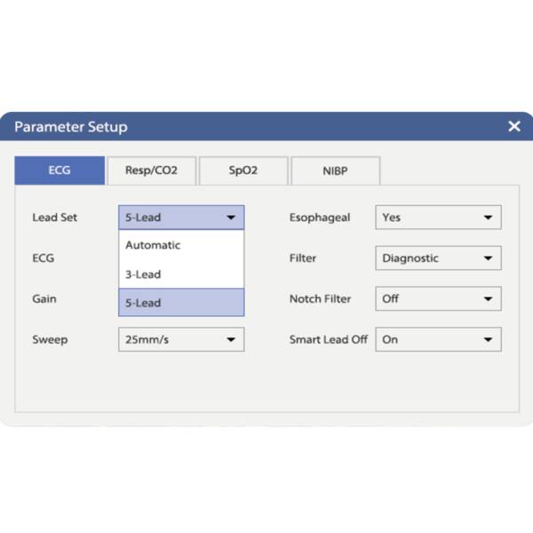This screenshot has height=533, width=533.
Task: Select the ECG tab
Action: click(59, 170)
